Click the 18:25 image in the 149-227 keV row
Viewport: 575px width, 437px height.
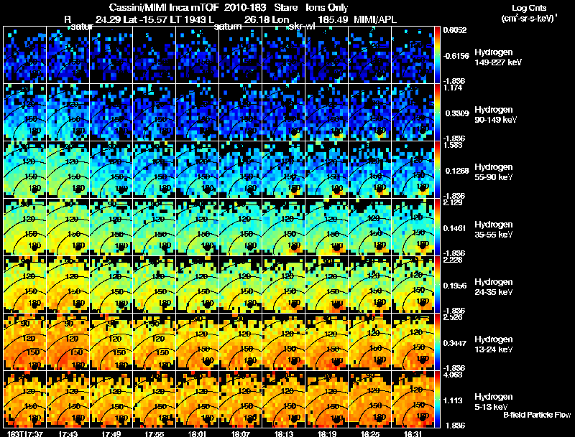pyautogui.click(x=369, y=55)
